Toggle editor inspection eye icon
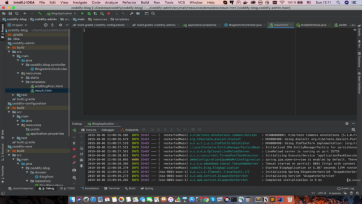The height and width of the screenshot is (204, 362). pos(355,30)
